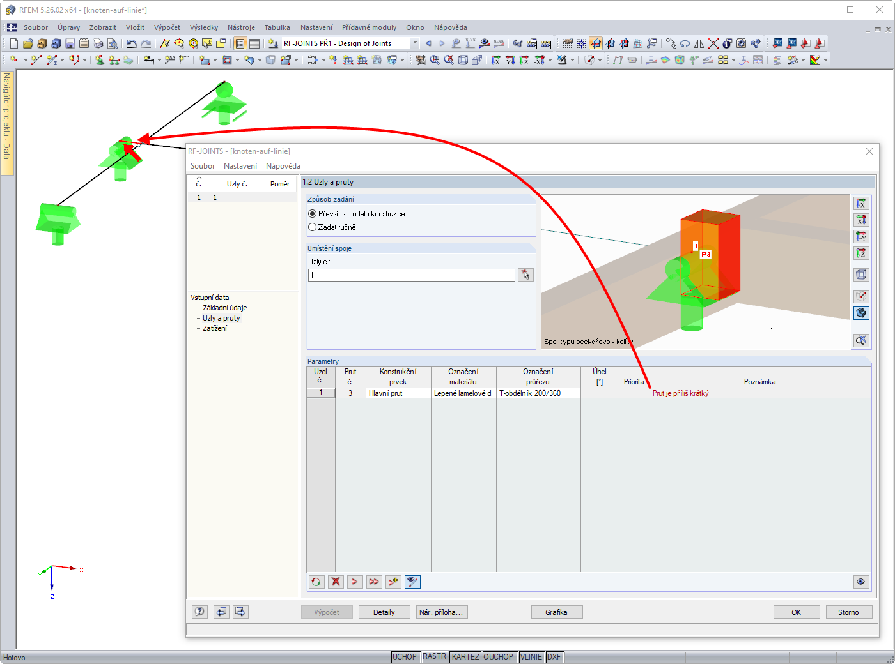Confirm the dialog with OK
The height and width of the screenshot is (664, 895).
[797, 612]
